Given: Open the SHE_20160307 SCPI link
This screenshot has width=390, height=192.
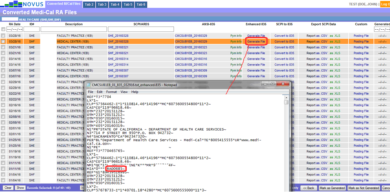Looking at the screenshot, I should pos(118,70).
